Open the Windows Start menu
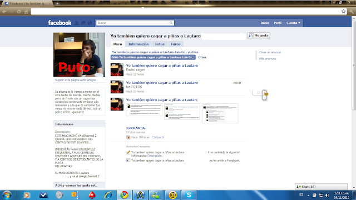356x200 pixels. [x=7, y=195]
